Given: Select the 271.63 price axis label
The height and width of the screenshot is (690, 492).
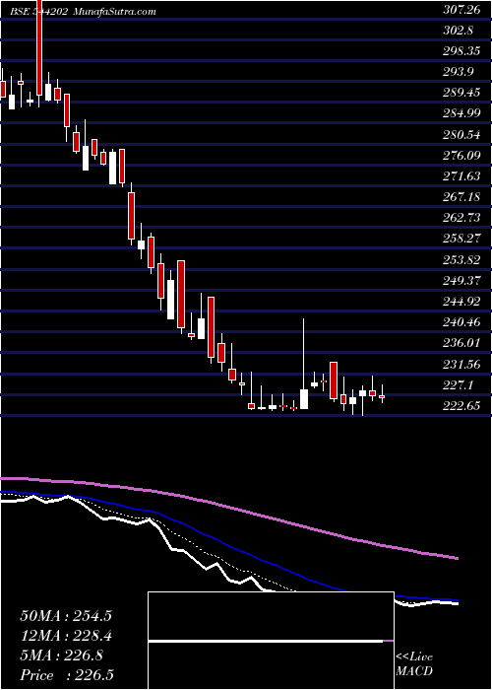Looking at the screenshot, I should (x=461, y=176).
